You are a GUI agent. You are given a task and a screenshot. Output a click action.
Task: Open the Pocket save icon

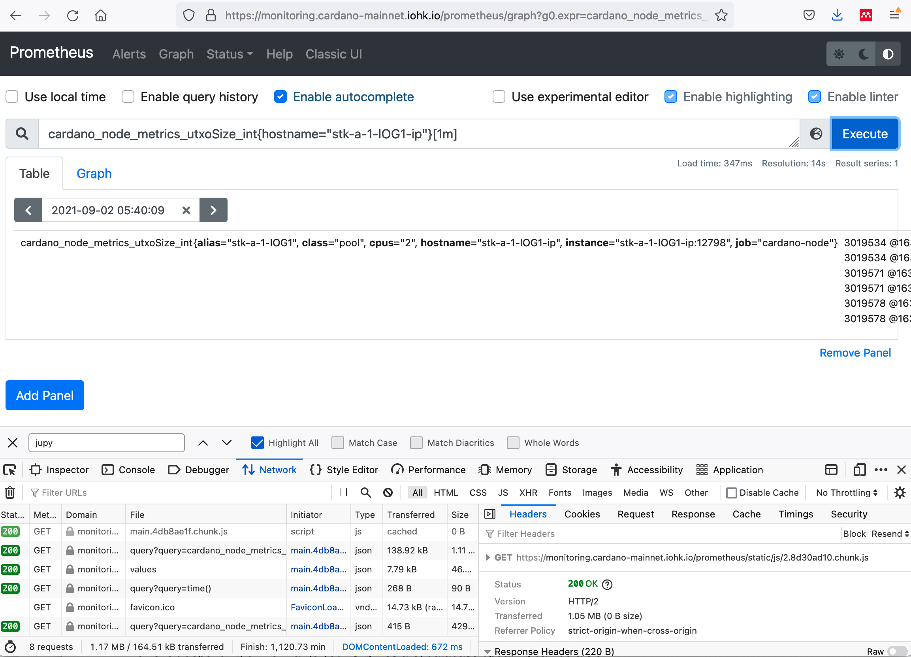(x=809, y=15)
